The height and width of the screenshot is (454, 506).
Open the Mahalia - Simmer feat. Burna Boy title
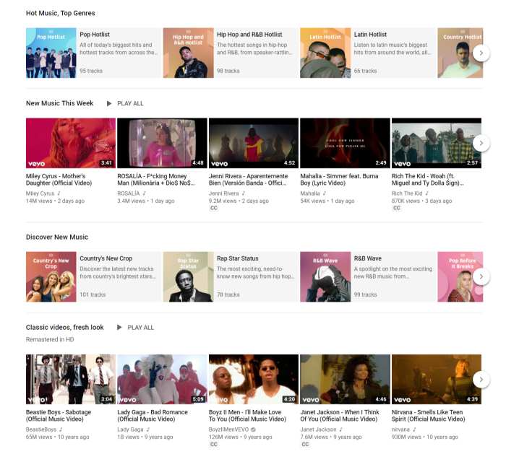point(339,180)
